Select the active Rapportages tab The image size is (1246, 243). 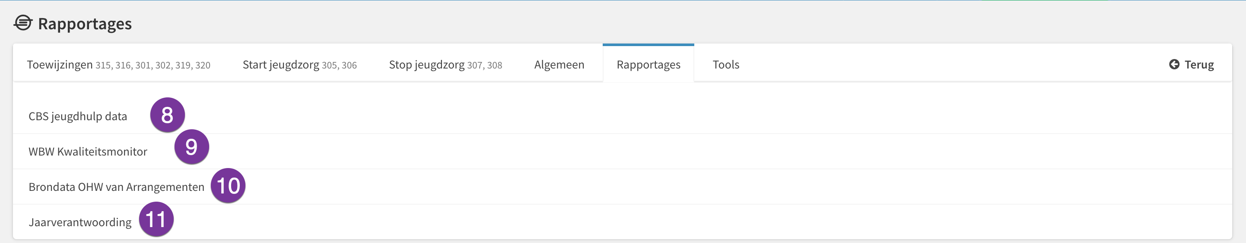tap(648, 65)
